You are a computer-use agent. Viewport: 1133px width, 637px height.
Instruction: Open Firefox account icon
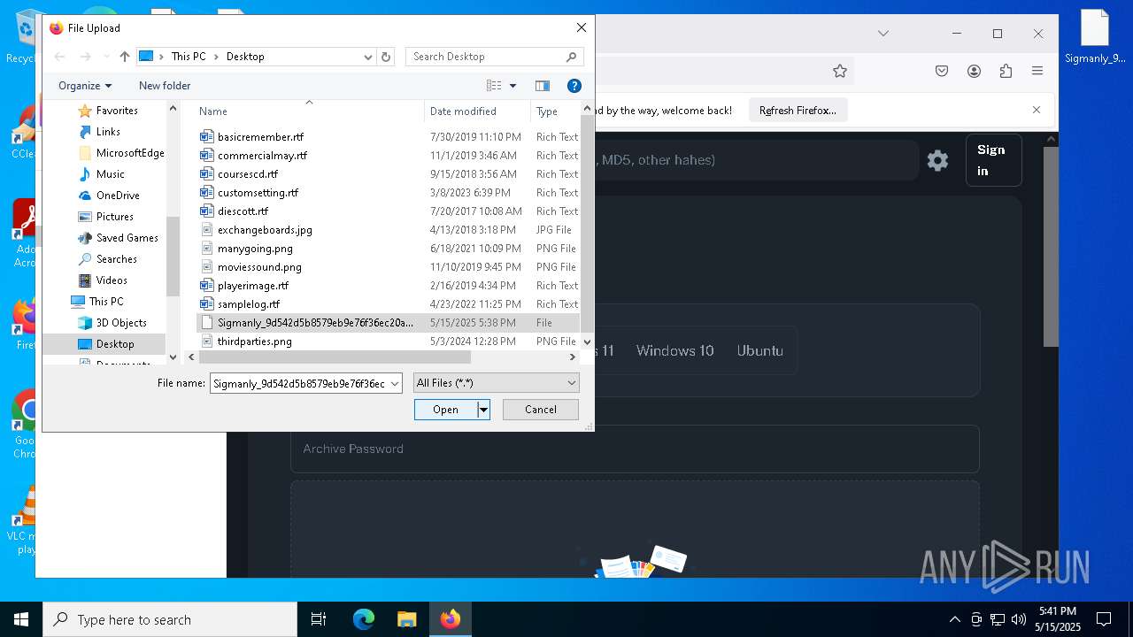pos(974,72)
